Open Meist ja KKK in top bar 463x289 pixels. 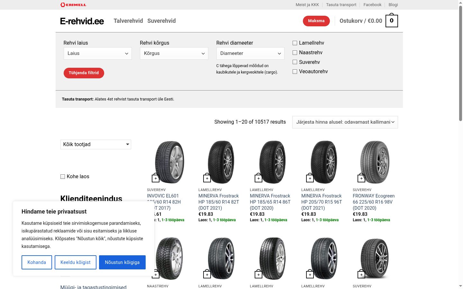pyautogui.click(x=307, y=5)
